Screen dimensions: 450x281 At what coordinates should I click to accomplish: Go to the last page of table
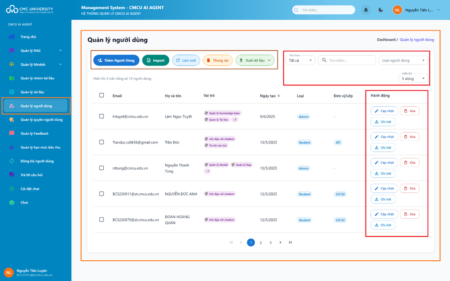coord(290,242)
